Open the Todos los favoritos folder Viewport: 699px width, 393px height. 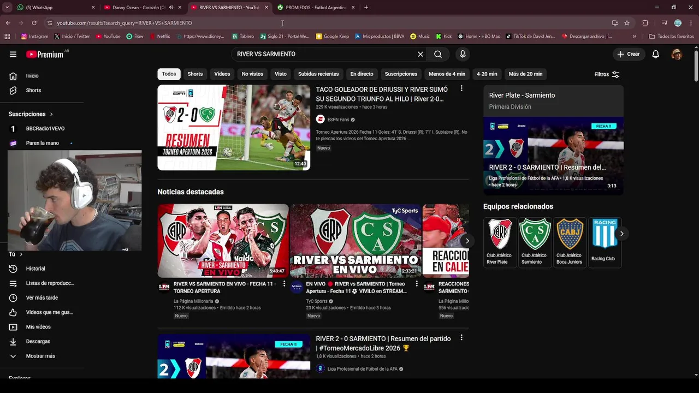click(672, 37)
